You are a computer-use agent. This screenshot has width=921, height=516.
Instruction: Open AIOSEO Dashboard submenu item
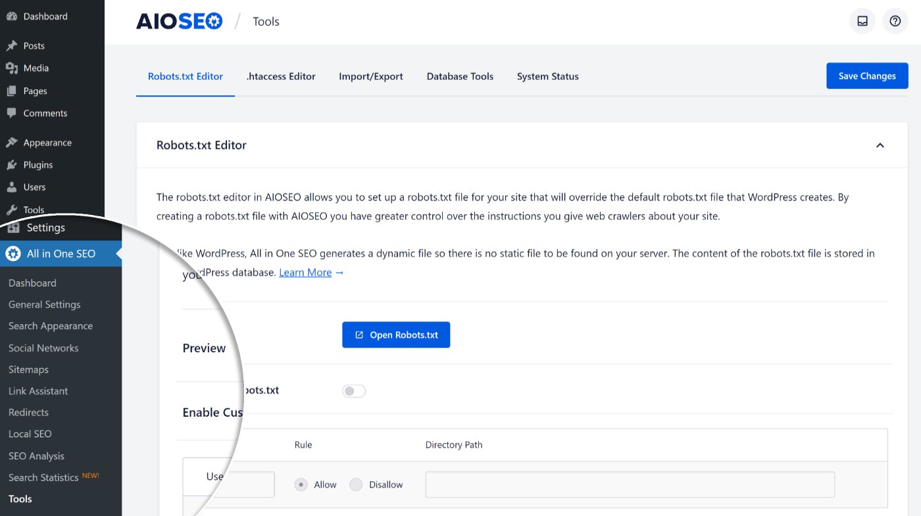(32, 283)
